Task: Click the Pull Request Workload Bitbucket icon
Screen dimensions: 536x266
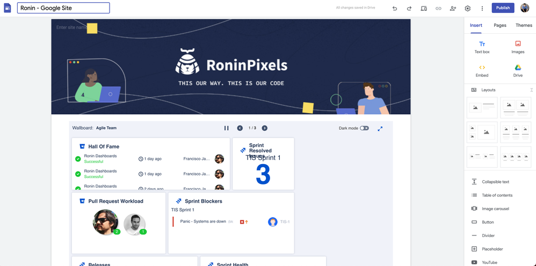Action: 82,201
